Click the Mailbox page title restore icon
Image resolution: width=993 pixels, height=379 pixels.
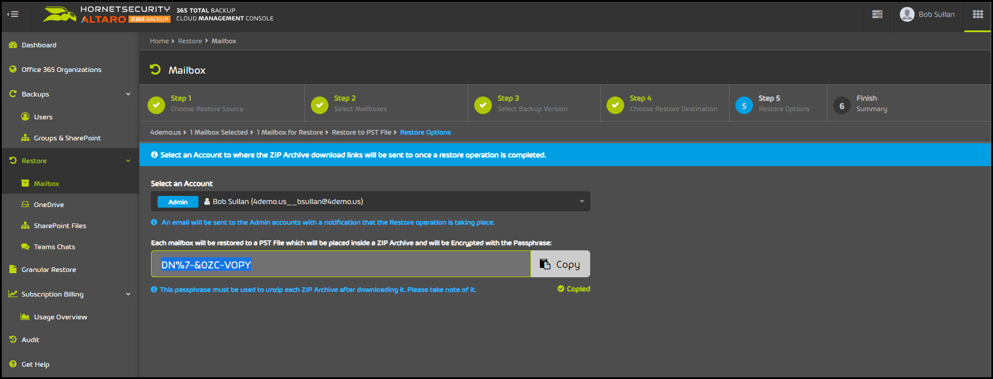coord(155,70)
